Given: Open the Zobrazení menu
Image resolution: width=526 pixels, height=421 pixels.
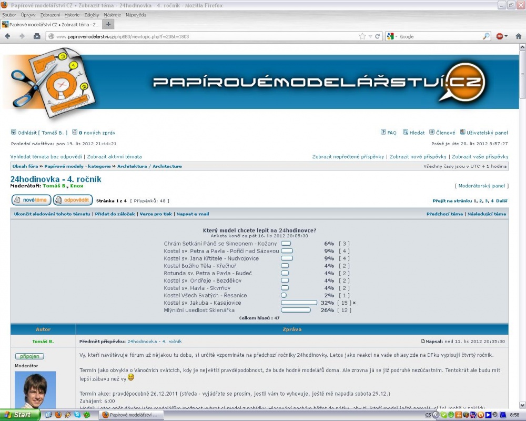Looking at the screenshot, I should (x=50, y=15).
